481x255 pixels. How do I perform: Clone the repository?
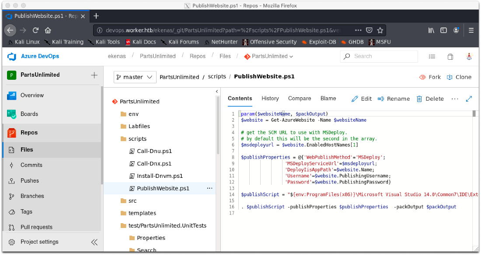(x=459, y=77)
